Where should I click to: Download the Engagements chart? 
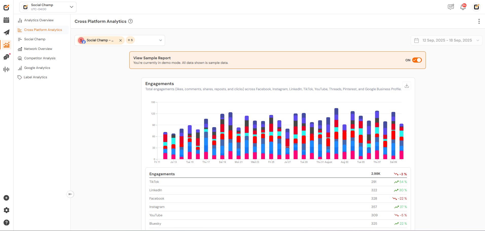click(x=407, y=86)
